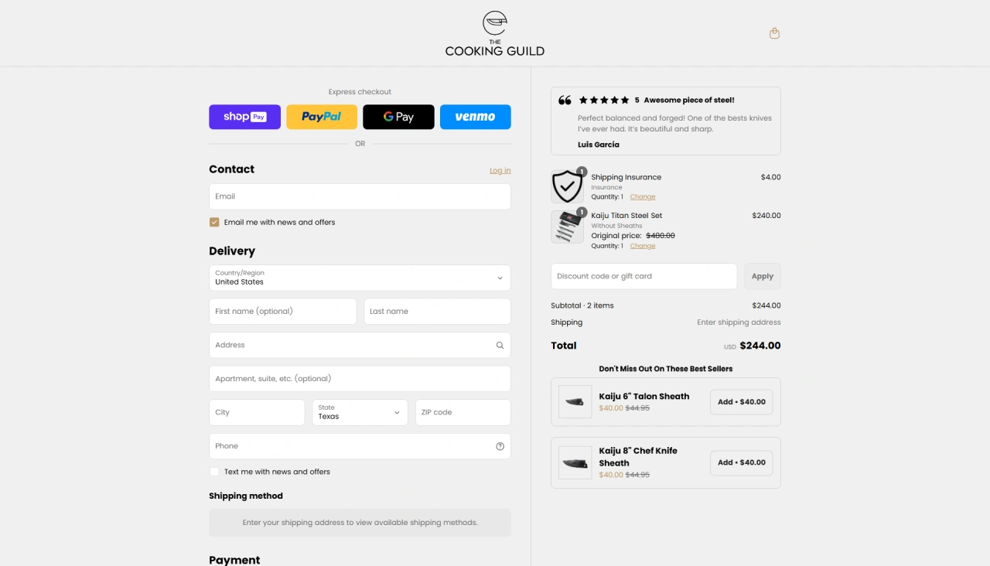
Task: Apply the discount code
Action: (763, 276)
